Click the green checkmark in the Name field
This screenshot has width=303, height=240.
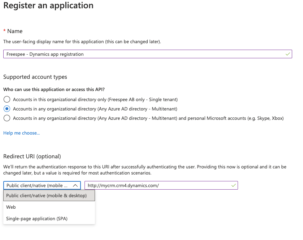tap(287, 54)
